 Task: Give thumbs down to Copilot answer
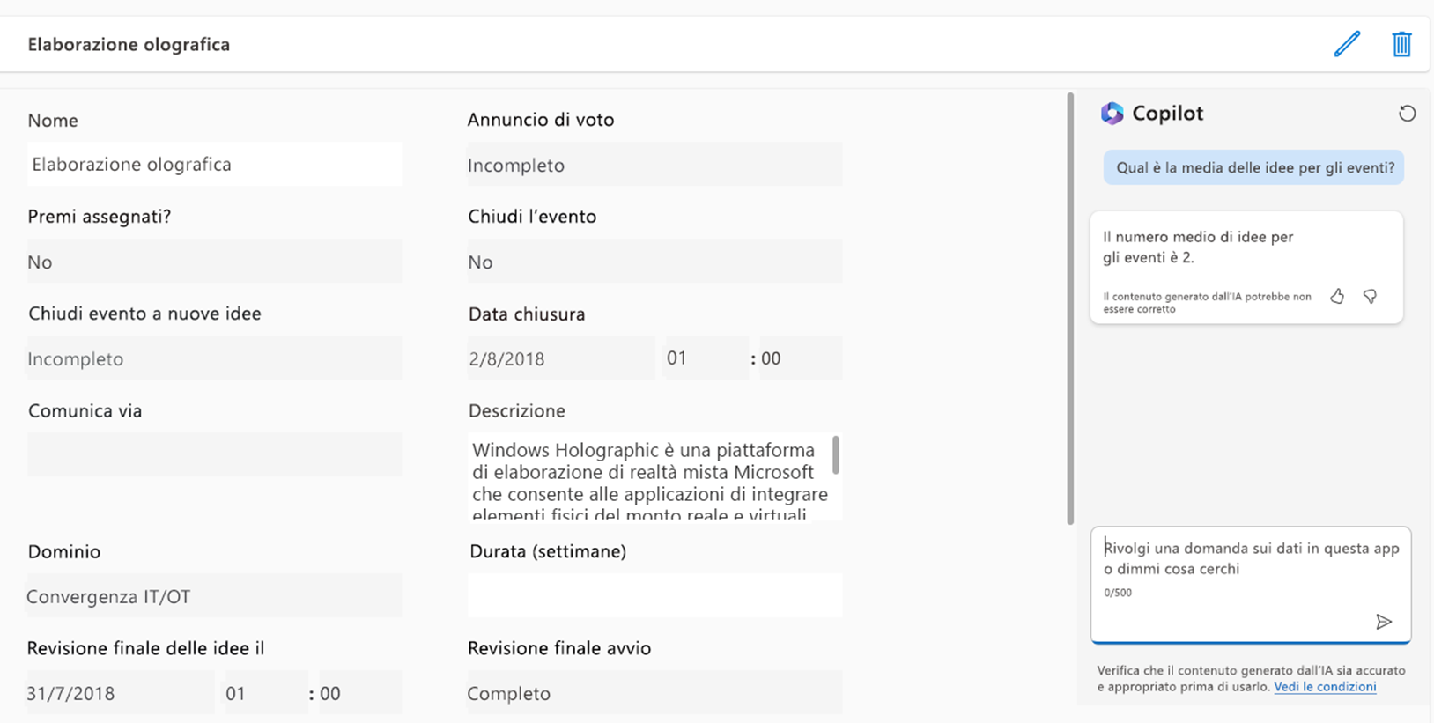point(1370,297)
